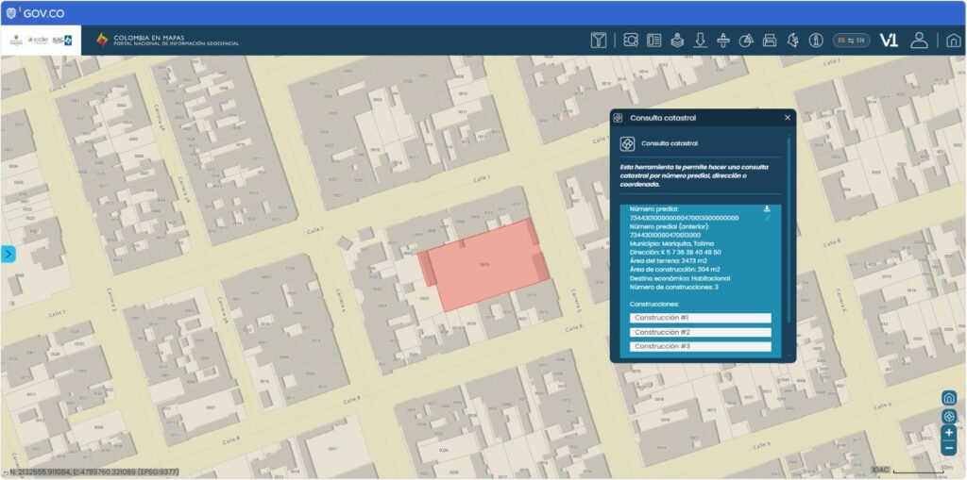Image resolution: width=967 pixels, height=480 pixels.
Task: Open the Colombia map outline icon
Action: [x=793, y=41]
